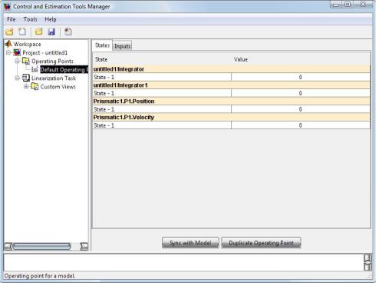Click the untitled1.Integrator1 header row
The image size is (376, 283).
click(232, 85)
